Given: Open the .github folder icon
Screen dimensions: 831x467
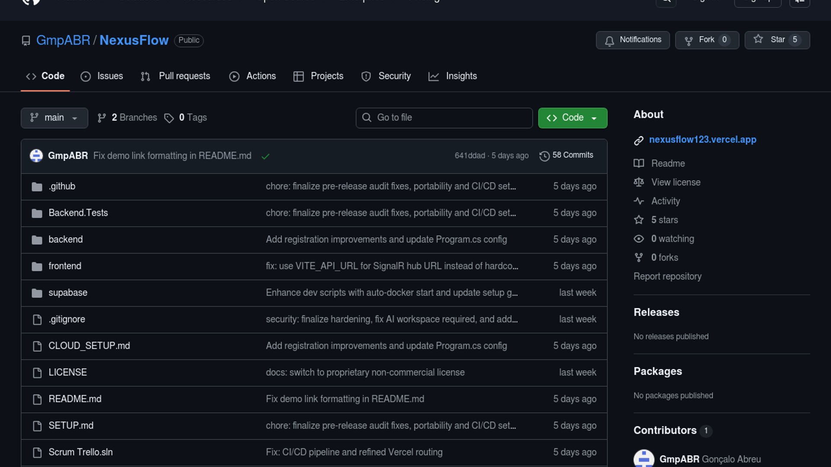Looking at the screenshot, I should 37,187.
